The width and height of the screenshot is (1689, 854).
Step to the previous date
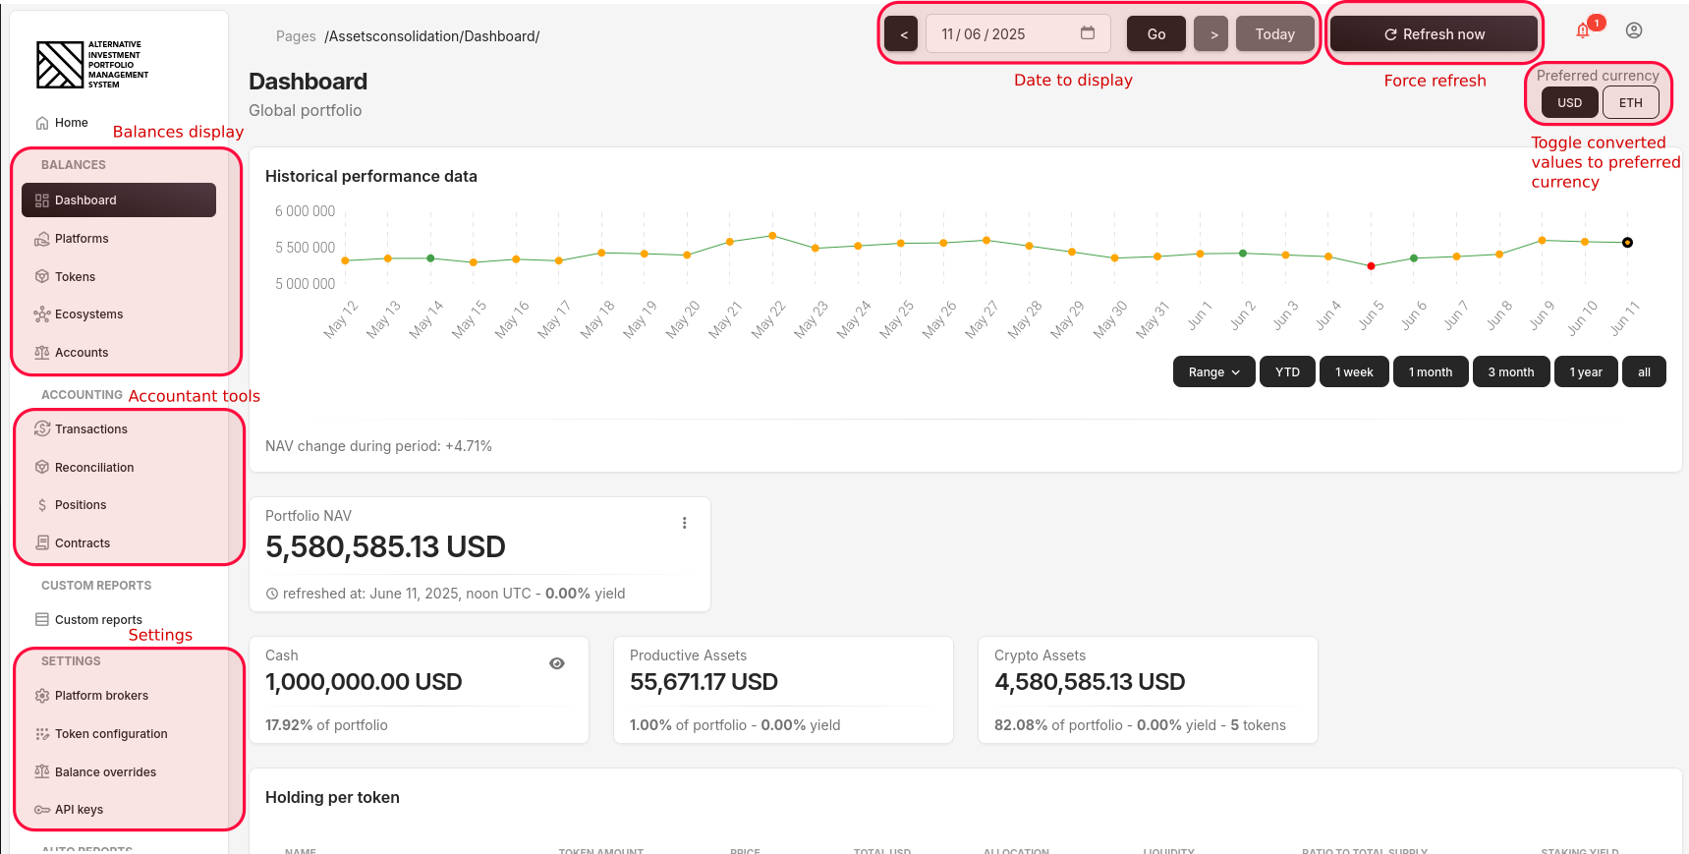903,34
